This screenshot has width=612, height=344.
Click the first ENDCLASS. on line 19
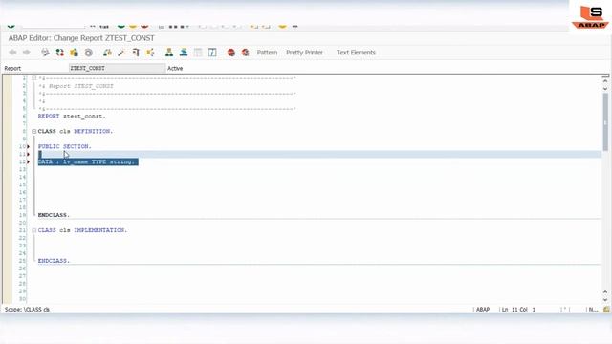(54, 215)
